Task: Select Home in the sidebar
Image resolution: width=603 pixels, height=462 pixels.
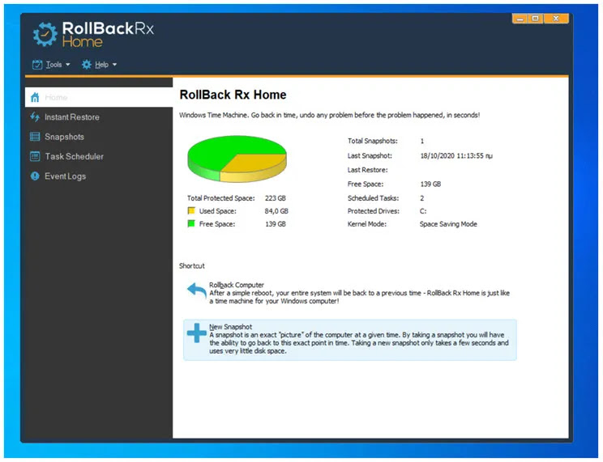Action: click(x=99, y=97)
